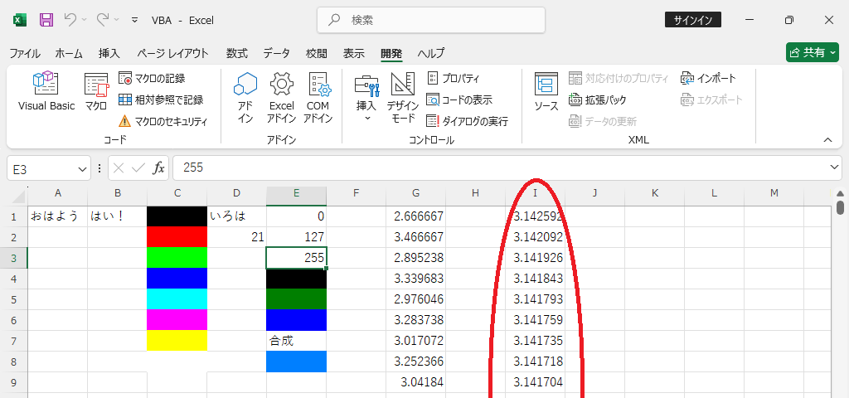This screenshot has height=398, width=849.
Task: Select cell D2 with value 21
Action: coord(236,236)
